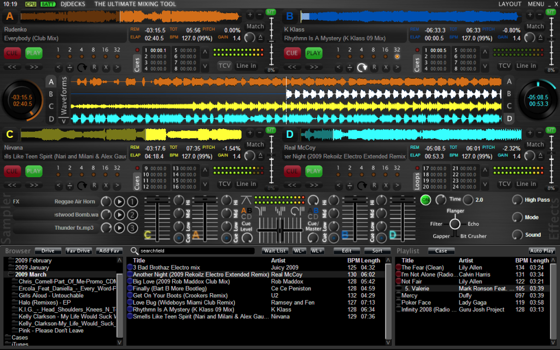
Task: Click deck B PLAY button
Action: tap(313, 53)
